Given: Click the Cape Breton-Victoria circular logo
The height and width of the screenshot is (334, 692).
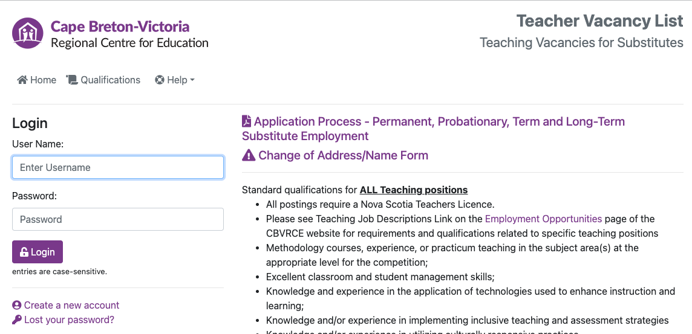Looking at the screenshot, I should point(28,33).
